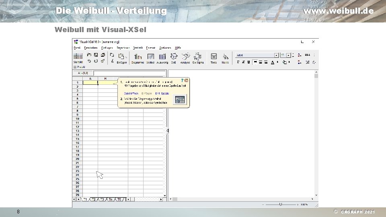Click the redo arrow icon
Image resolution: width=386 pixels, height=217 pixels.
coord(96,61)
